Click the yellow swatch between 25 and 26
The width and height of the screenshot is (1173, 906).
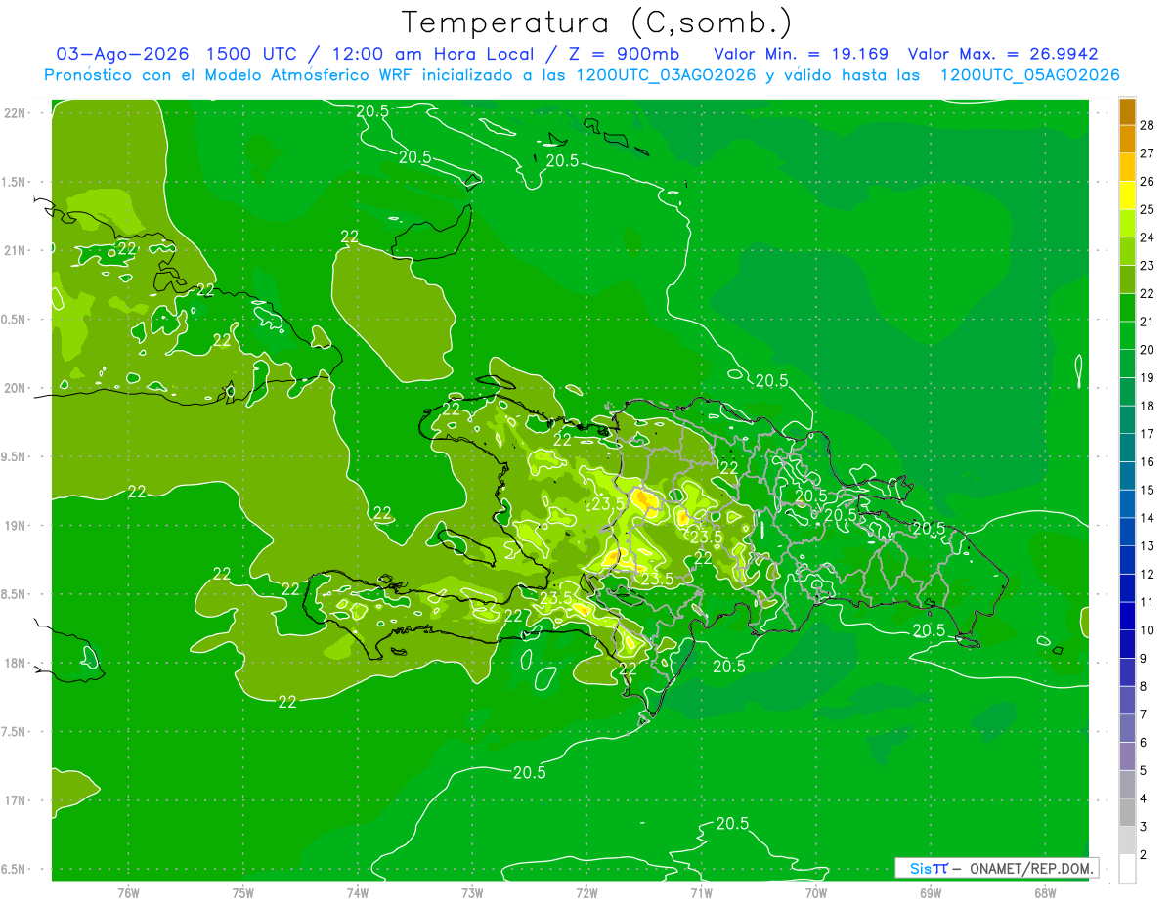[x=1127, y=195]
